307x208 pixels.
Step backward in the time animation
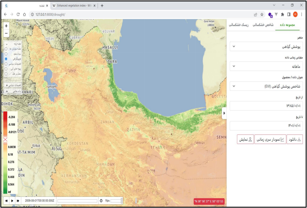[x=6, y=201]
